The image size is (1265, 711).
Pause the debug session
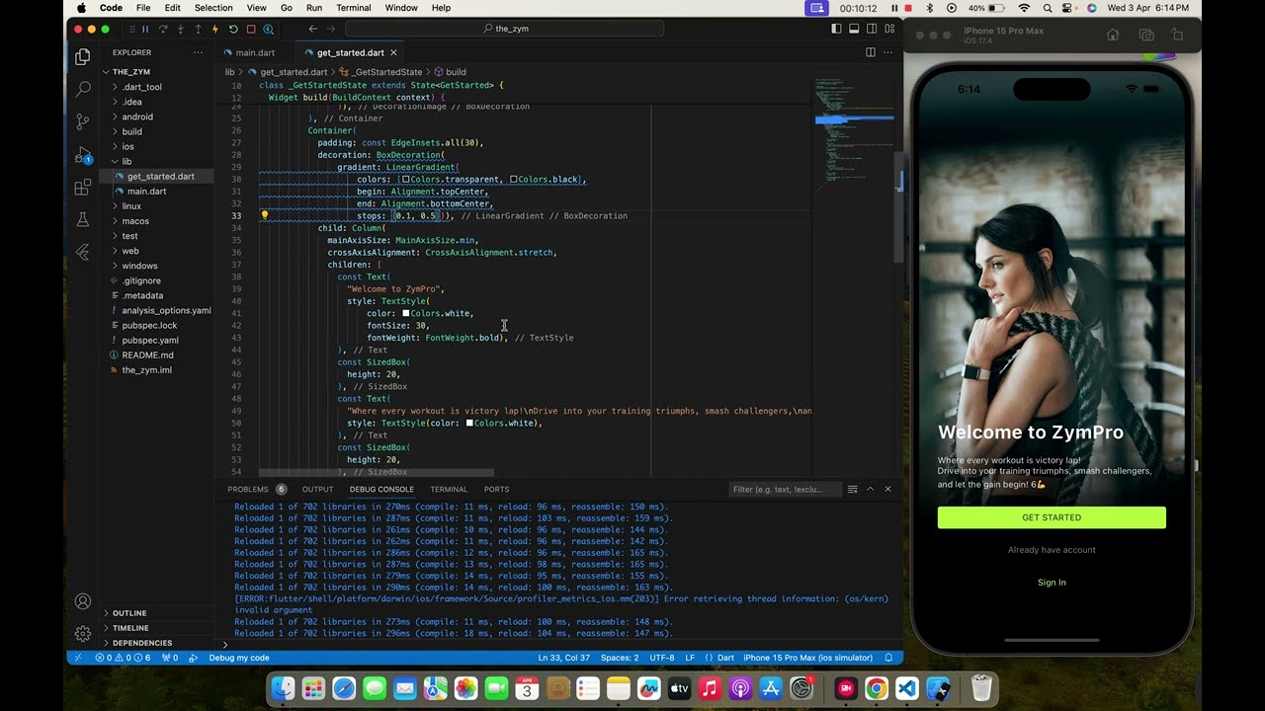coord(145,30)
